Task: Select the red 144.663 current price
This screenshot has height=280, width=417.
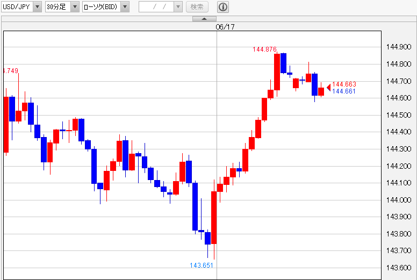Action: click(344, 84)
